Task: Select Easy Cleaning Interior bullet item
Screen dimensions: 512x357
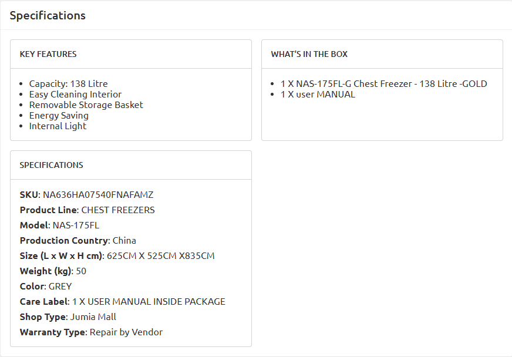Action: tap(75, 95)
